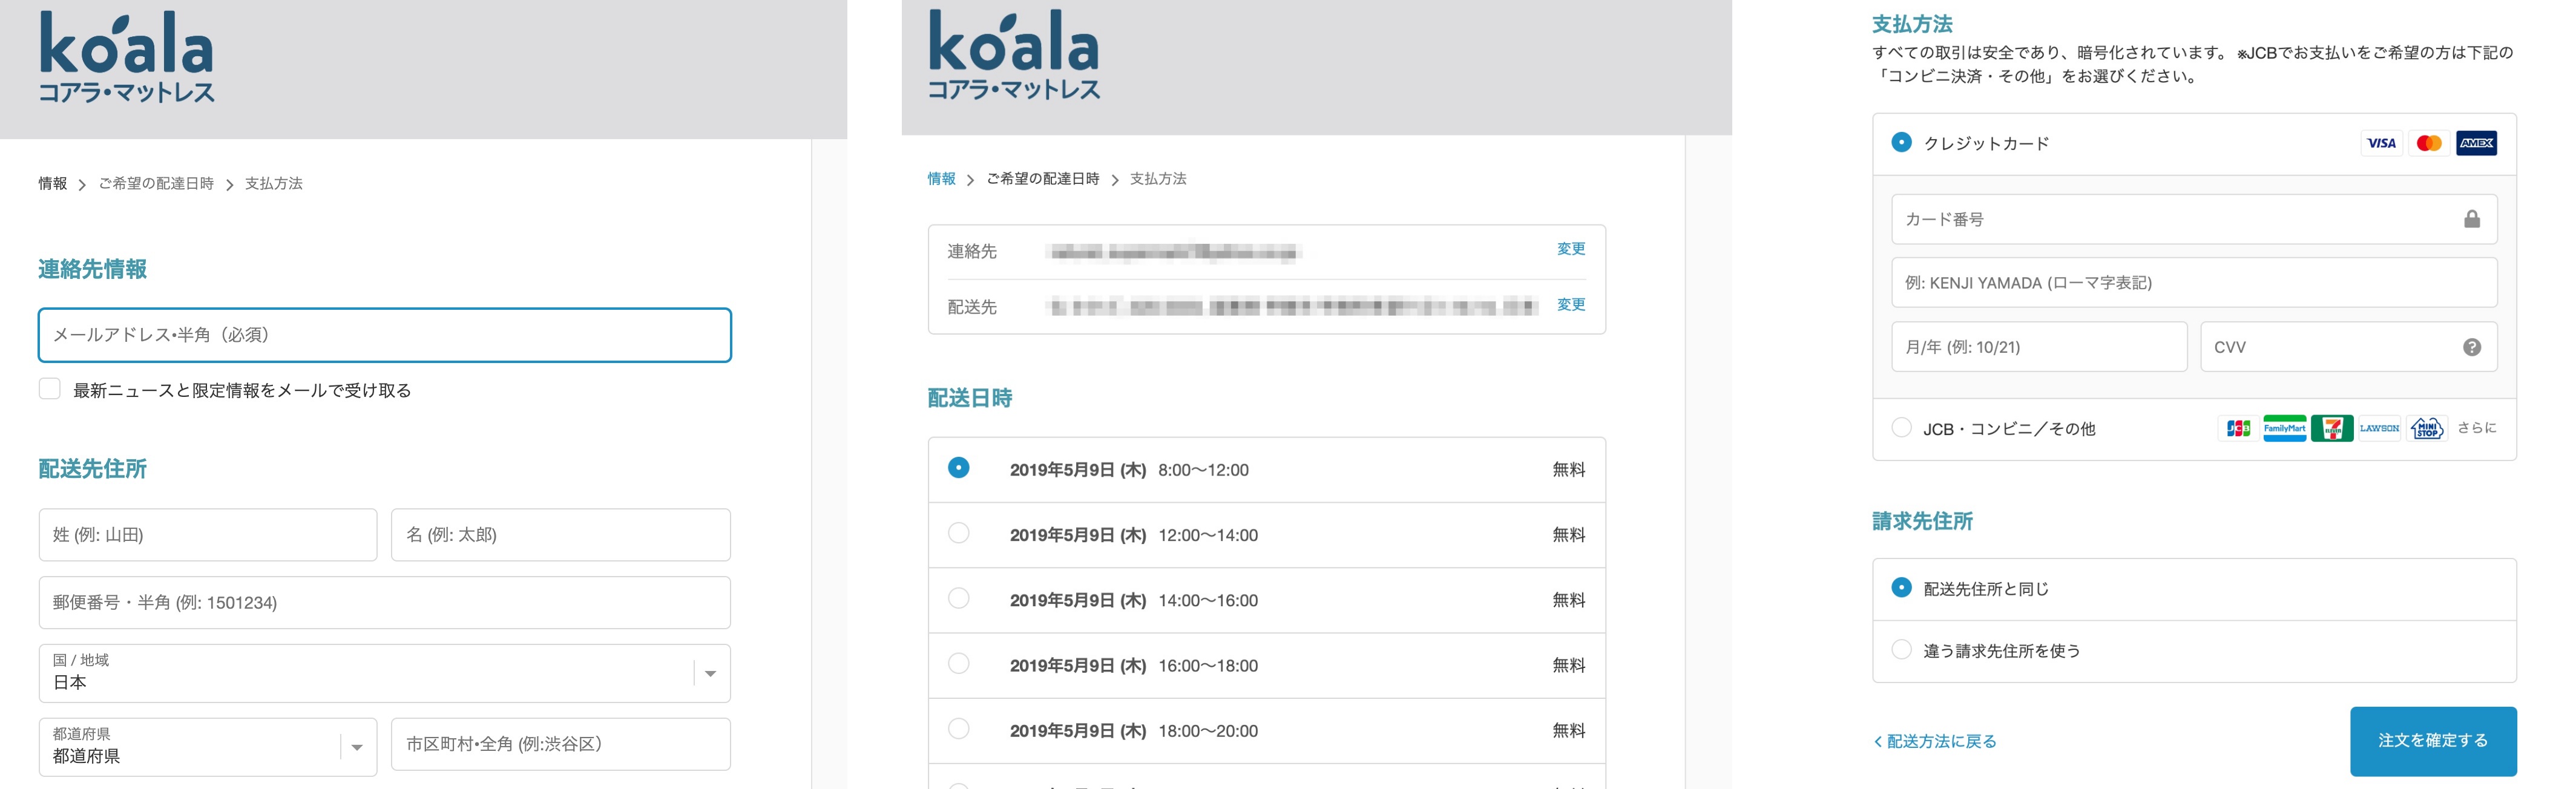The height and width of the screenshot is (789, 2576).
Task: Open the 都道府県 prefecture dropdown
Action: pos(208,747)
